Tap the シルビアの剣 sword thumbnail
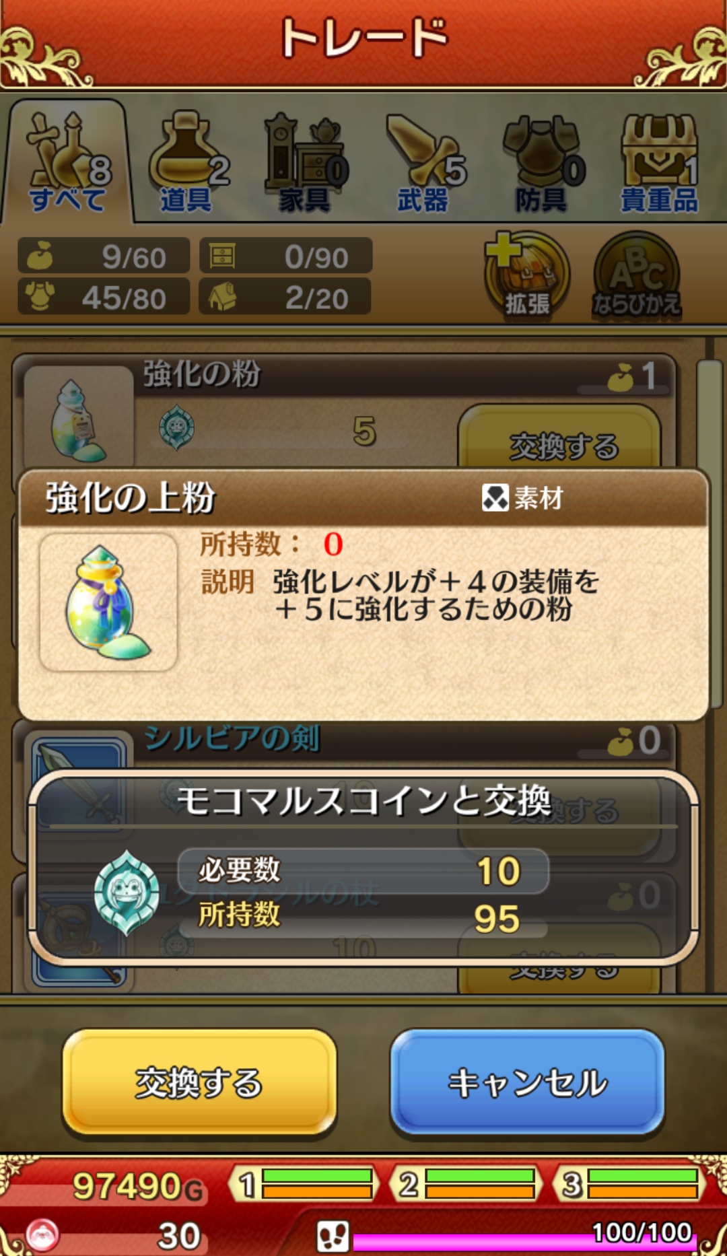 coord(79,754)
